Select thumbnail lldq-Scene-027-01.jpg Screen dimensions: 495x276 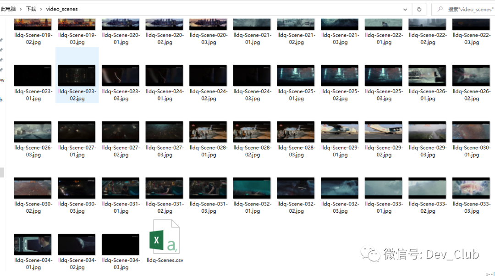[x=77, y=132]
